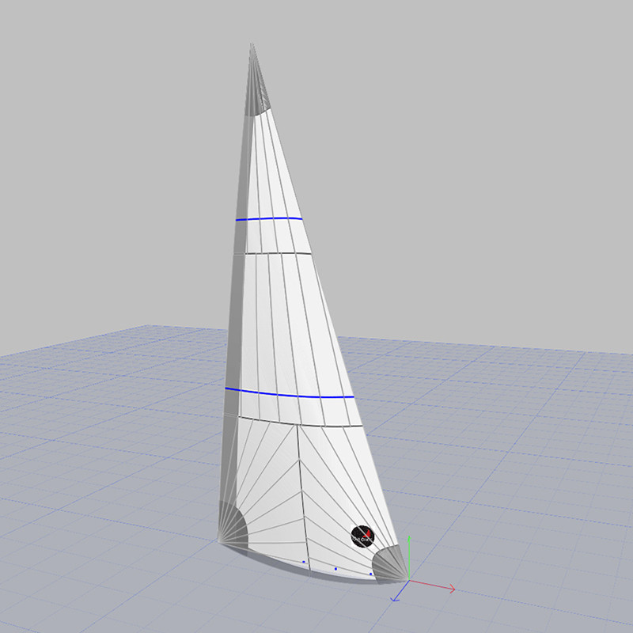Click the empty gray background above the horizon
Screen dimensions: 633x633
[475, 158]
